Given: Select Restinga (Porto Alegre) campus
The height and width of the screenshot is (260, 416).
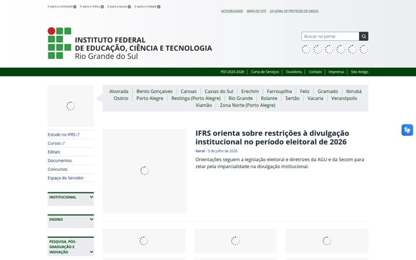Looking at the screenshot, I should (196, 98).
